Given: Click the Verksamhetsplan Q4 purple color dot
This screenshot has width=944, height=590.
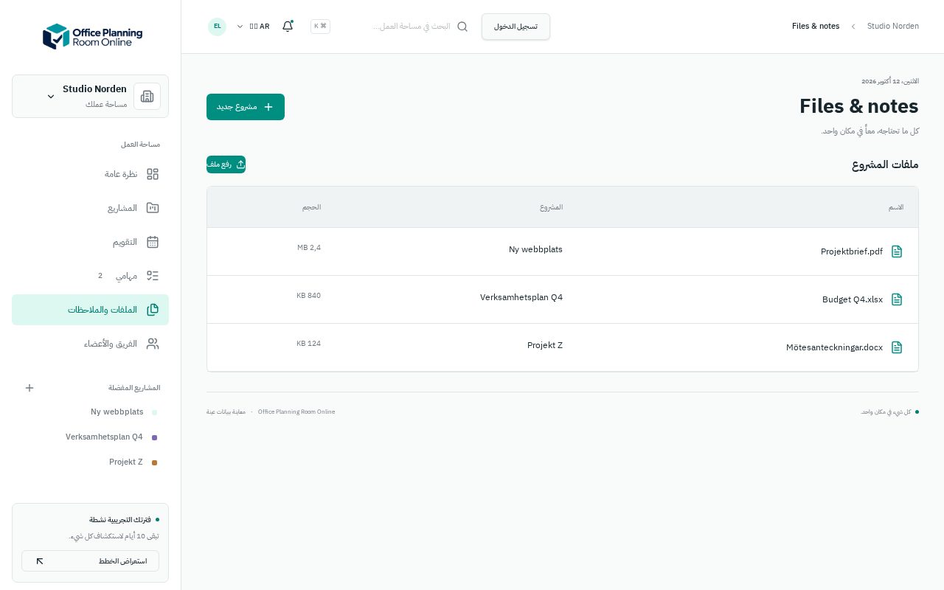Looking at the screenshot, I should pos(154,438).
